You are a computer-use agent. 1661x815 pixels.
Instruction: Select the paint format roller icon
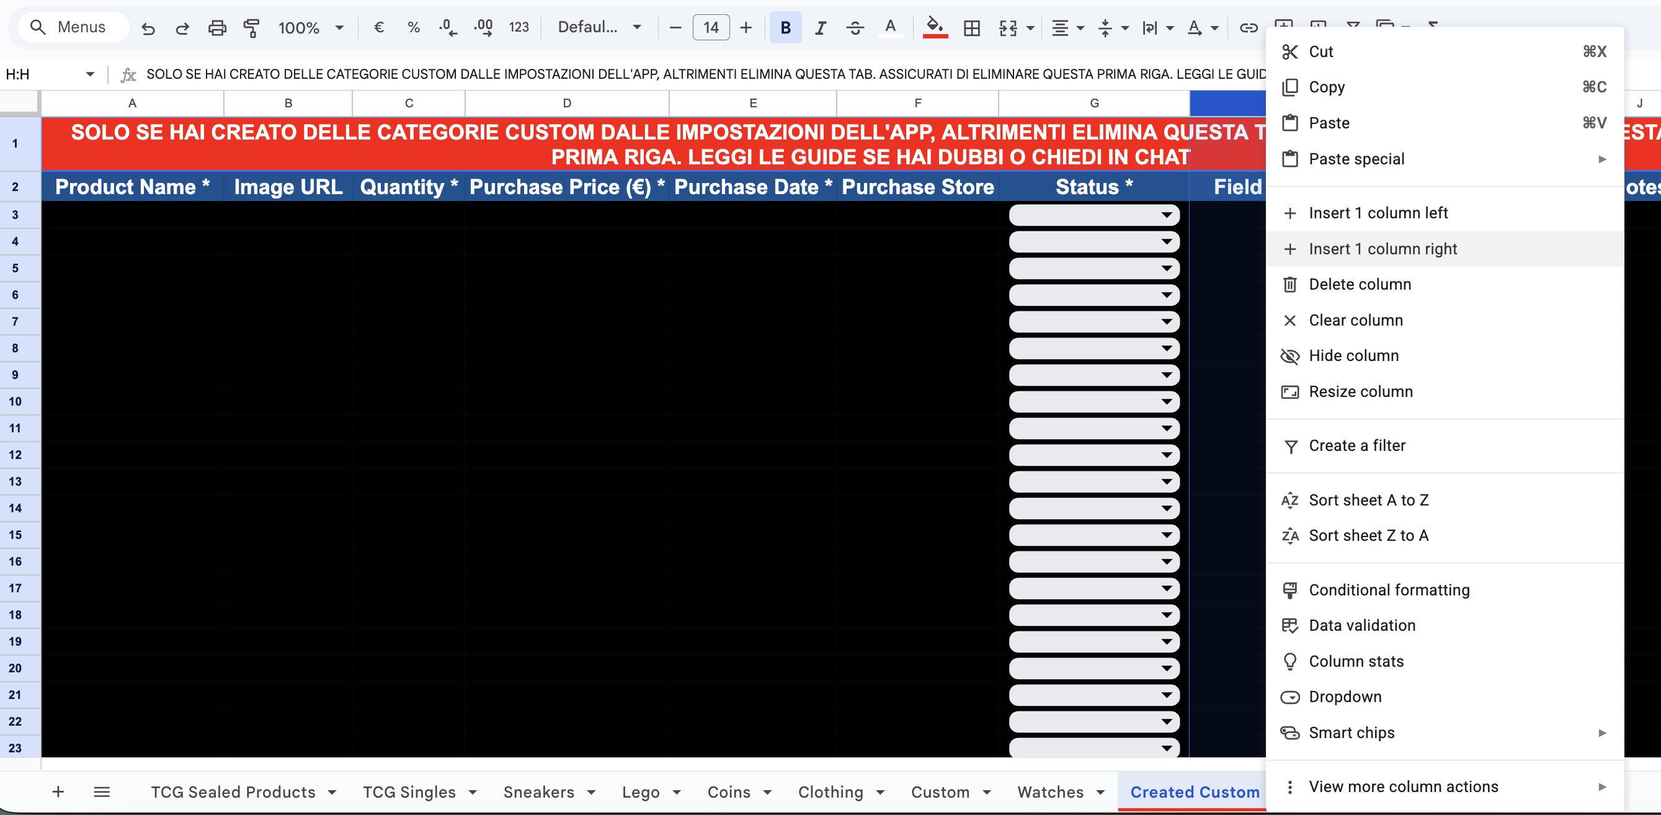coord(251,28)
